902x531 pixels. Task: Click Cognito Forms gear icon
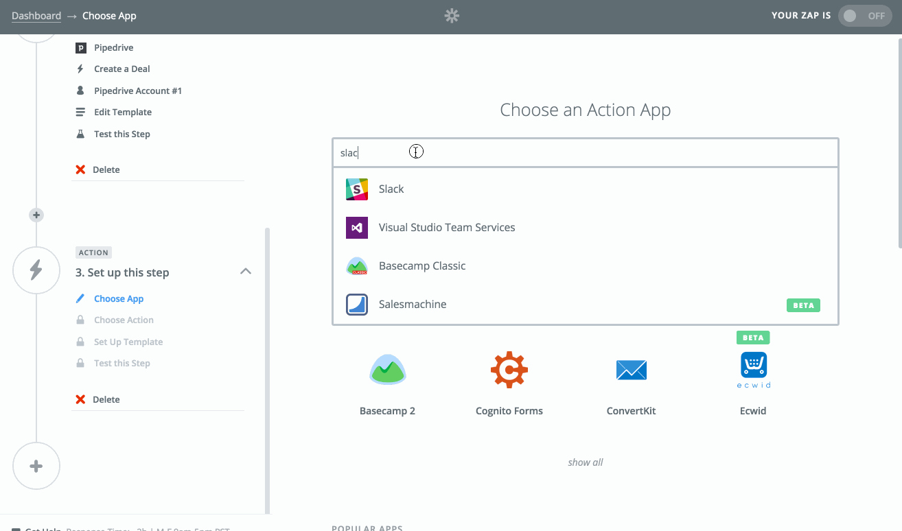509,370
